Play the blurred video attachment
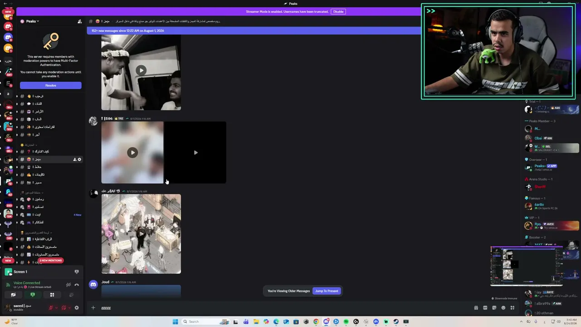 133,153
